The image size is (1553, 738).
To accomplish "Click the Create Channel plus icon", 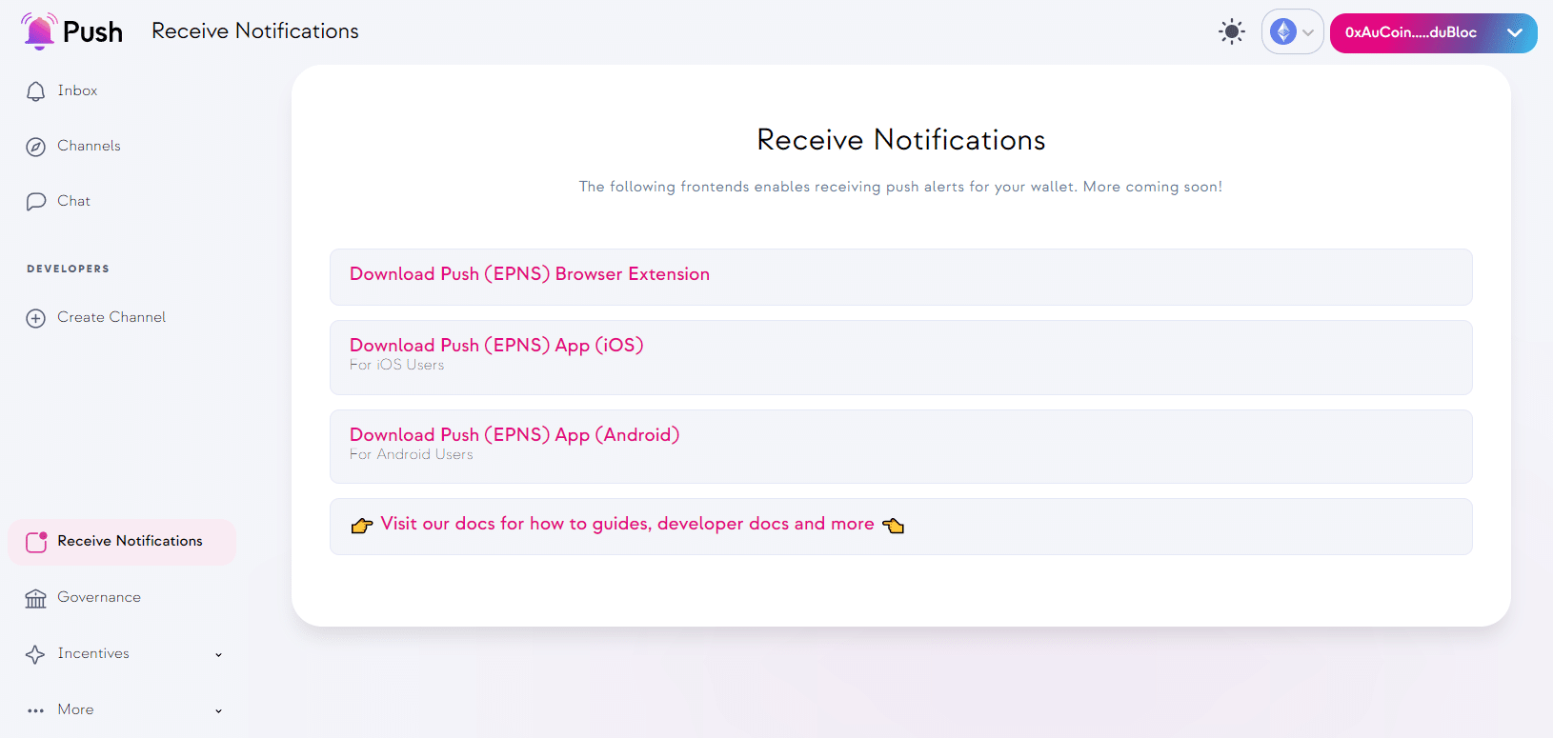I will pyautogui.click(x=36, y=318).
